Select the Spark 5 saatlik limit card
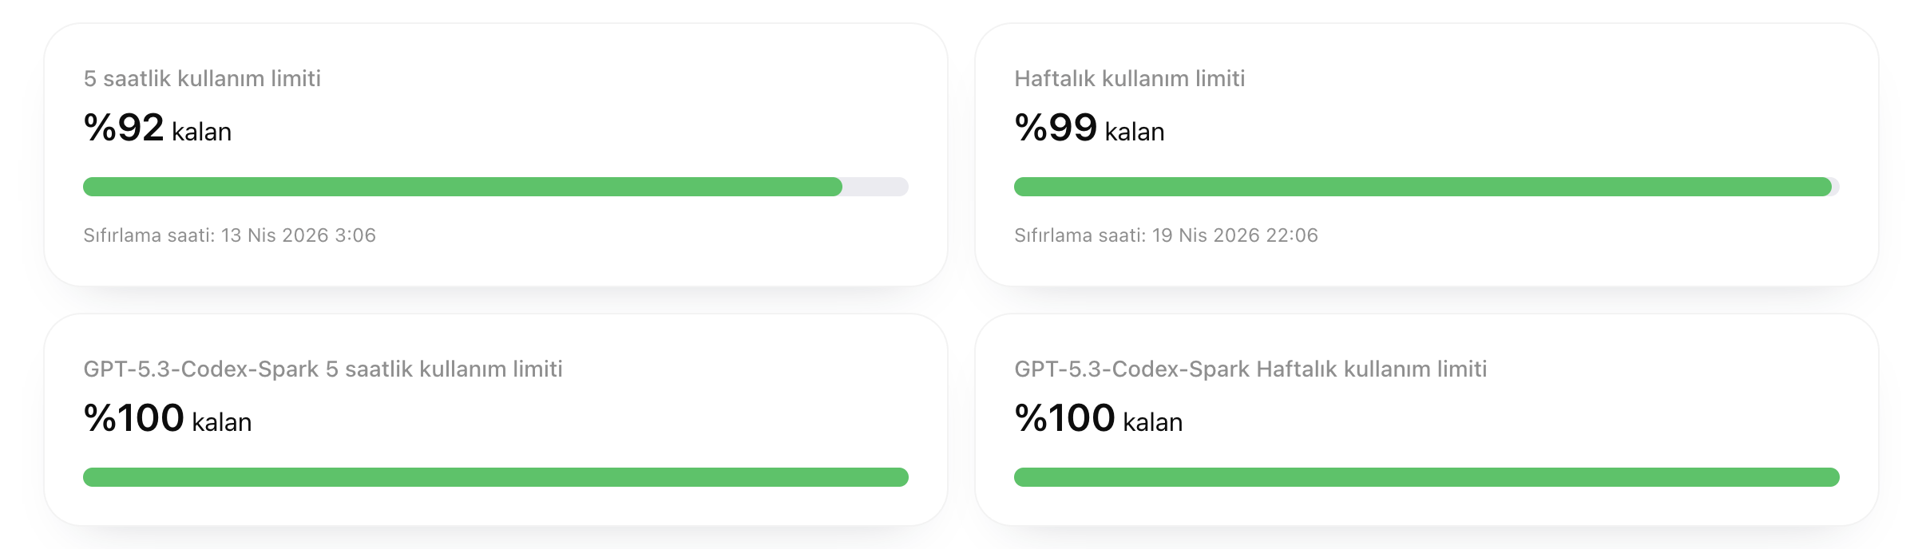The image size is (1910, 549). [496, 420]
